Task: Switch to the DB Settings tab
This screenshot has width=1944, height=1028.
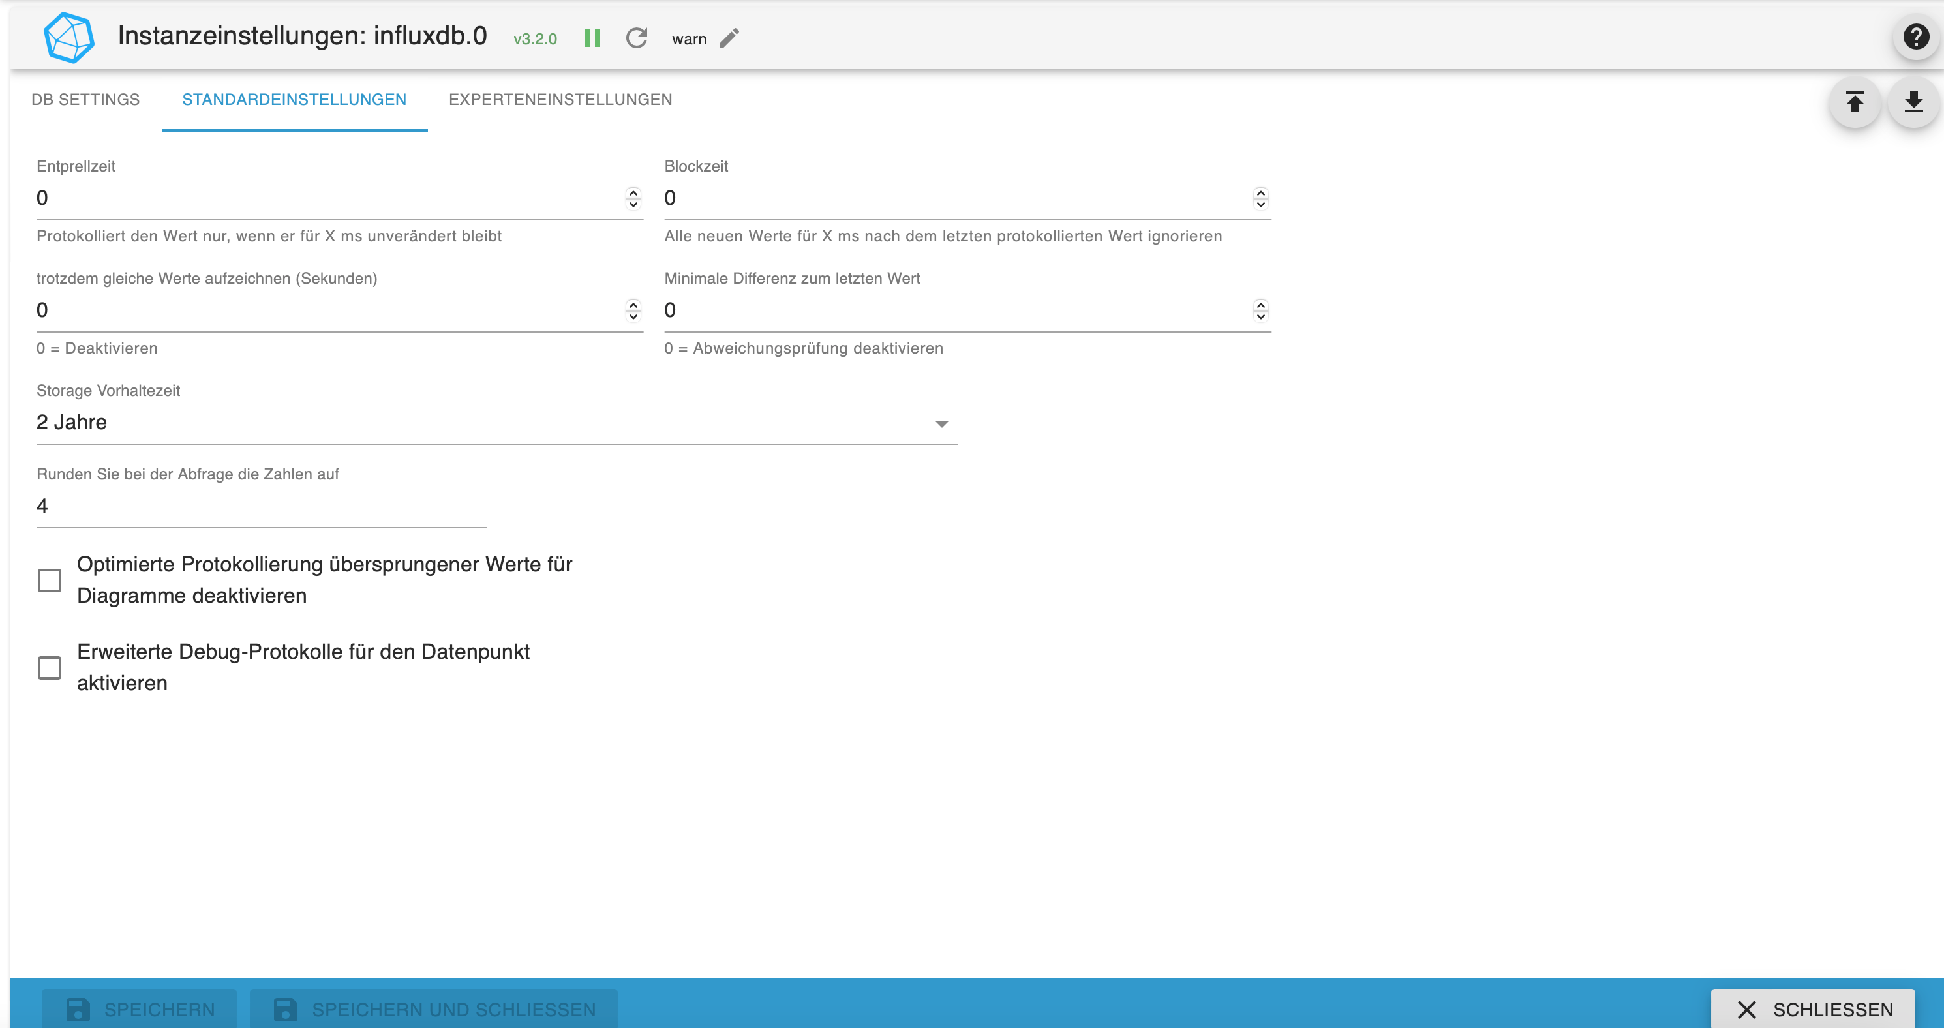Action: pos(85,100)
